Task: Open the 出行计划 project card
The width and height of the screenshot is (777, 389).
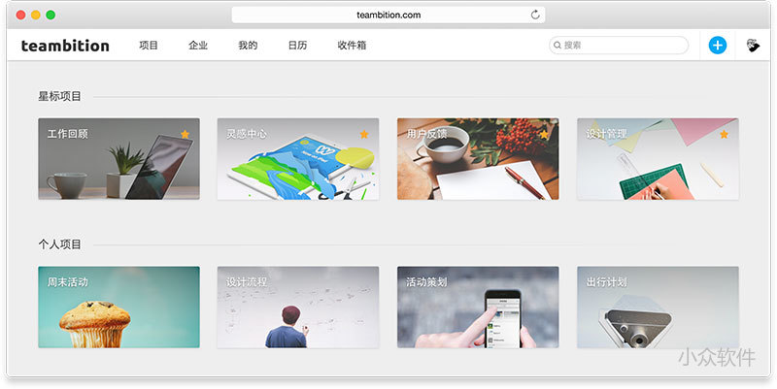Action: [658, 308]
